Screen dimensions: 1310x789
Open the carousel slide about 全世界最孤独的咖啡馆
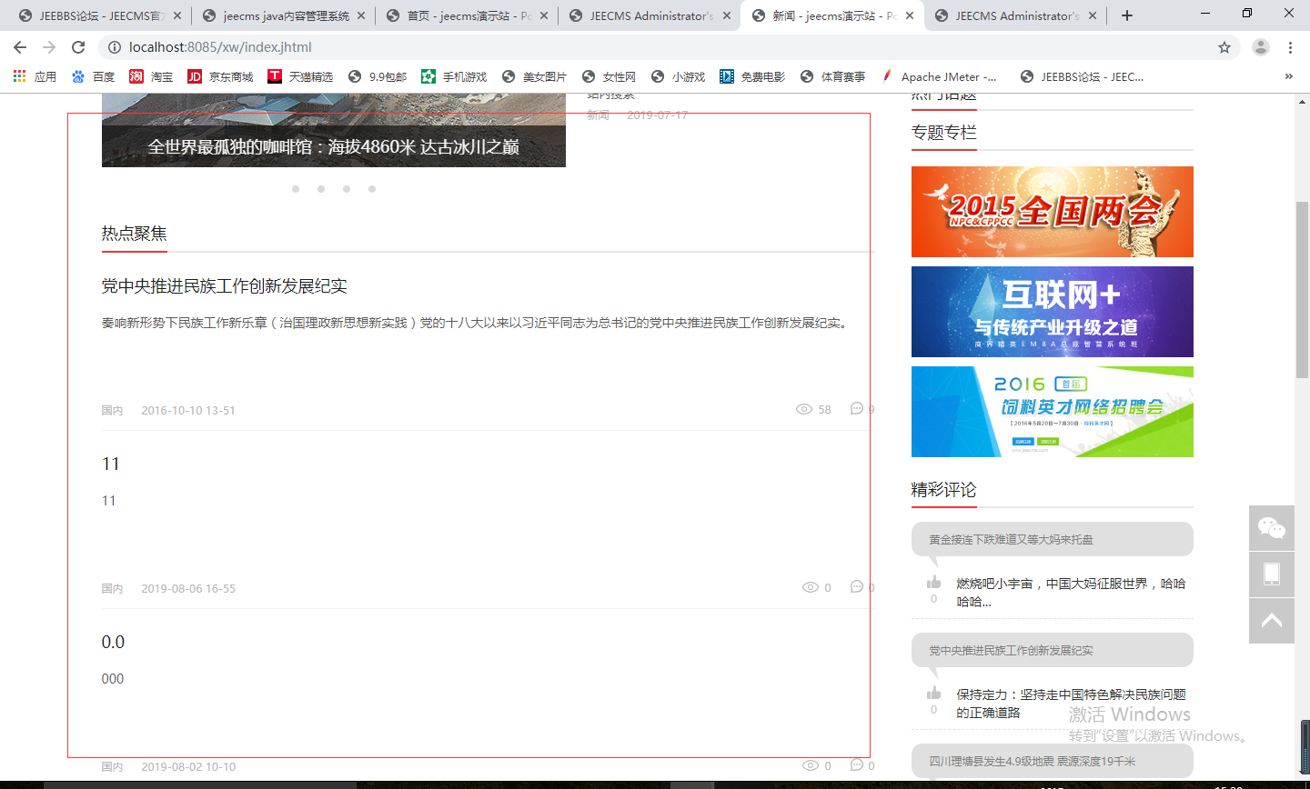[x=334, y=146]
